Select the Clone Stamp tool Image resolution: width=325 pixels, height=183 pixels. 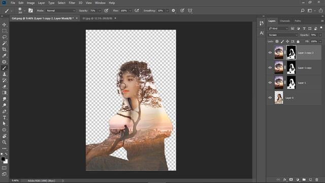click(x=4, y=74)
